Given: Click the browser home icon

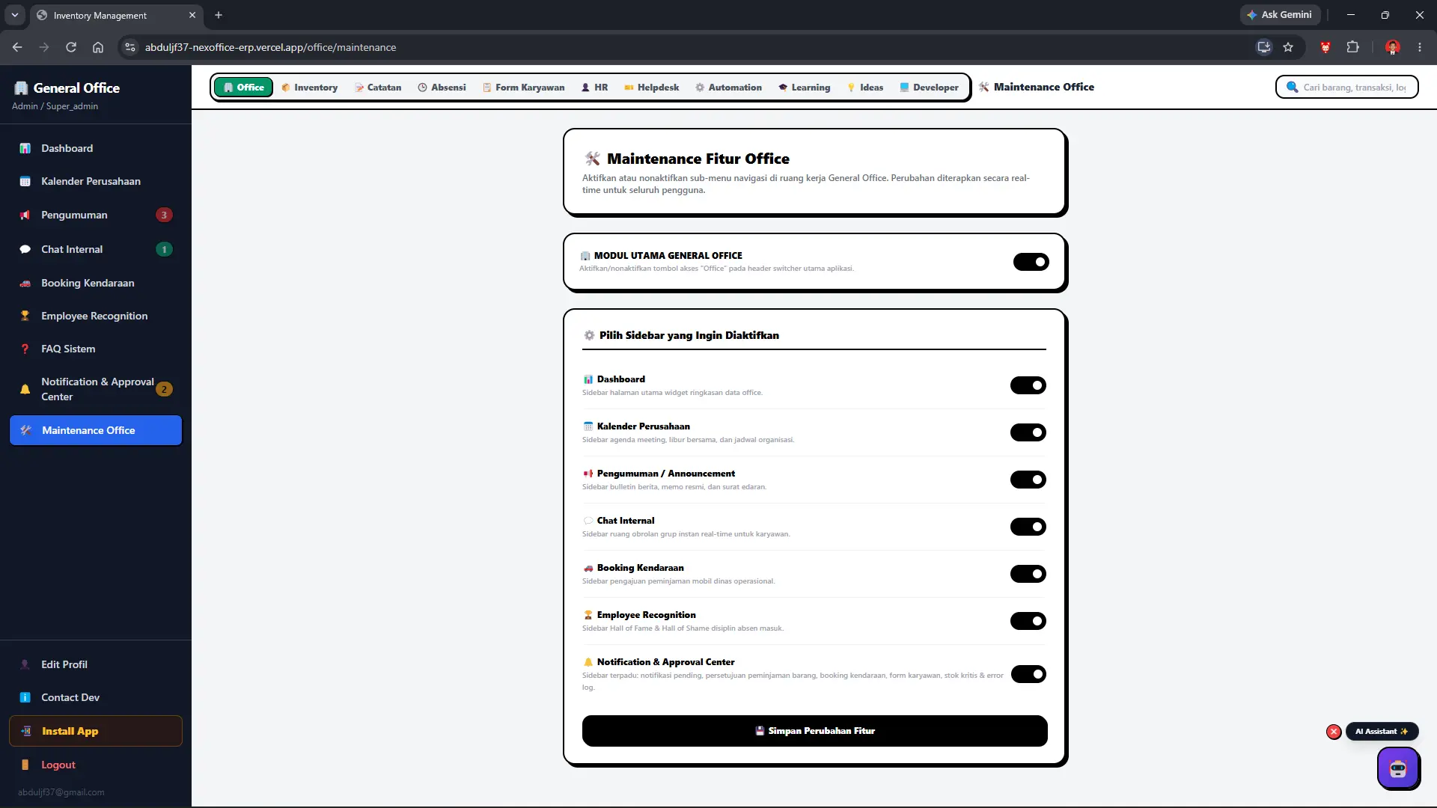Looking at the screenshot, I should (98, 47).
